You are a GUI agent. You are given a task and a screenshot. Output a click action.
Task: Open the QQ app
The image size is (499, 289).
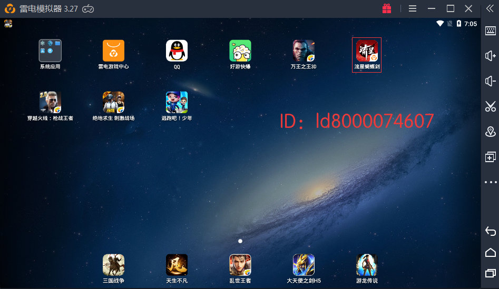pos(177,51)
